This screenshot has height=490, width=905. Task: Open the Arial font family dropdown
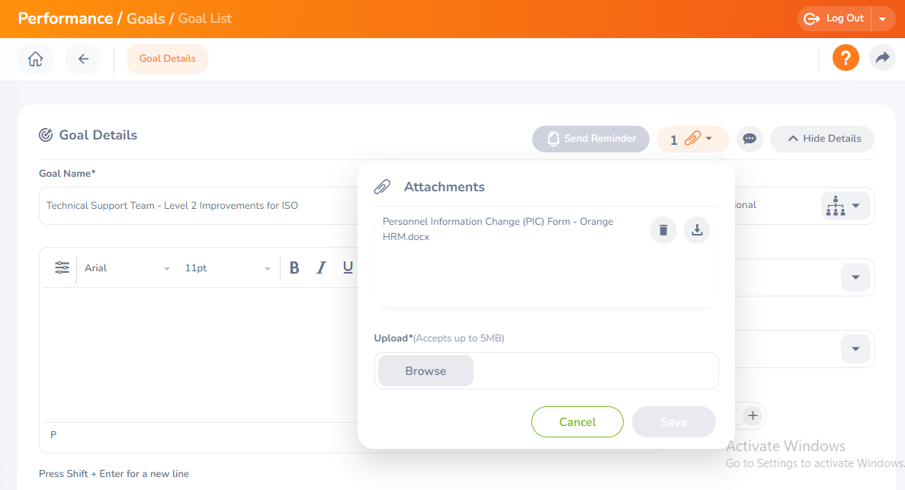pyautogui.click(x=127, y=267)
